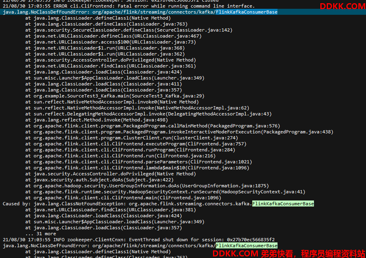The height and width of the screenshot is (258, 366).
Task: Select 'URLClassLoader.defineClass(URLClassLoader.java:467)' stack frame
Action: tap(113, 36)
